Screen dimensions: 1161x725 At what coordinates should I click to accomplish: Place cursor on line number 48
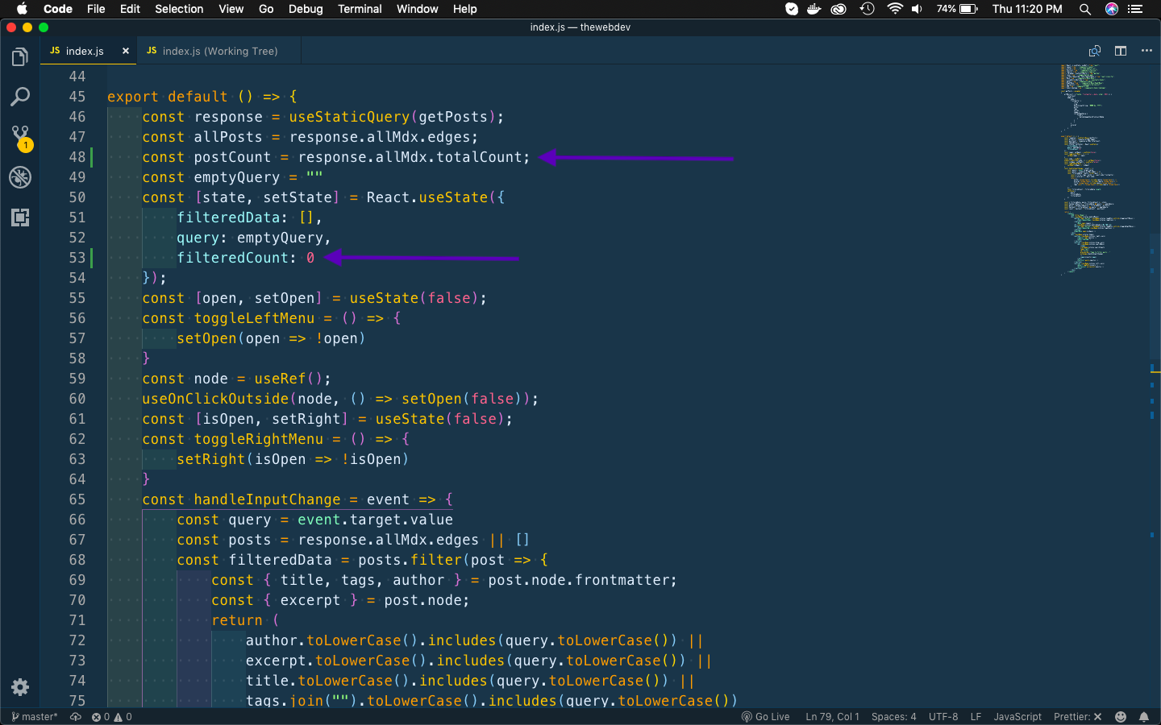pos(77,157)
